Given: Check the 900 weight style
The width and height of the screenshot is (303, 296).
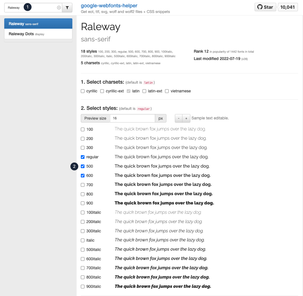Looking at the screenshot, I should tap(83, 203).
